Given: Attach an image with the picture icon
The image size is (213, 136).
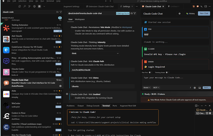Looking at the screenshot, I should (x=199, y=88).
